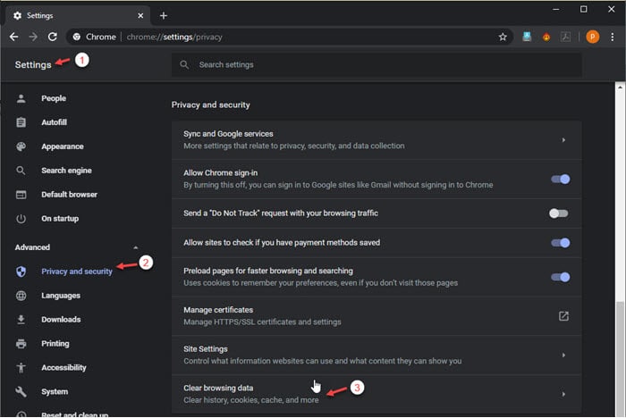Open Privacy and security link in sidebar
The image size is (626, 418).
coord(77,272)
